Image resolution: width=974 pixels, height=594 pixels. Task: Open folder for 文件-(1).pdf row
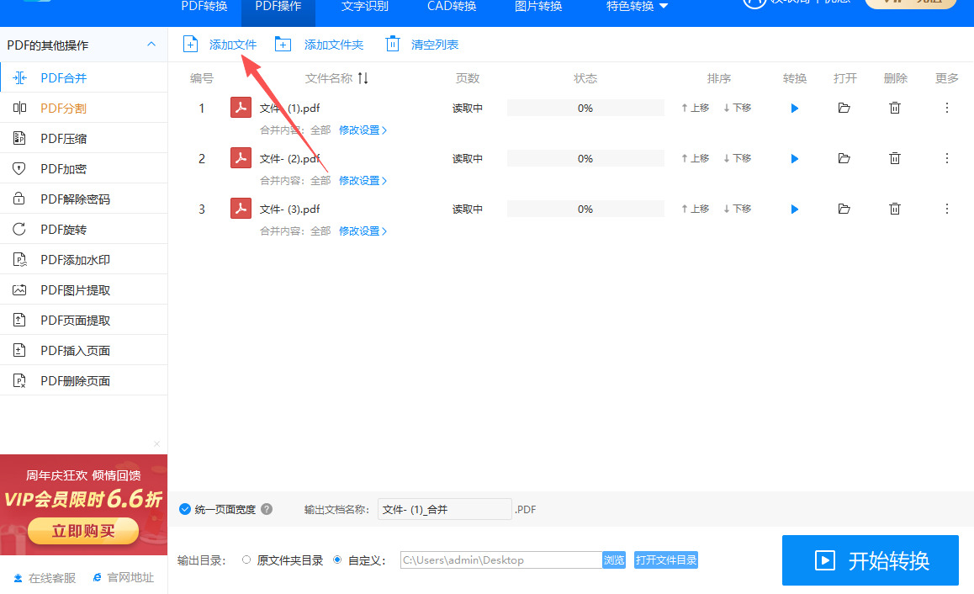coord(844,108)
